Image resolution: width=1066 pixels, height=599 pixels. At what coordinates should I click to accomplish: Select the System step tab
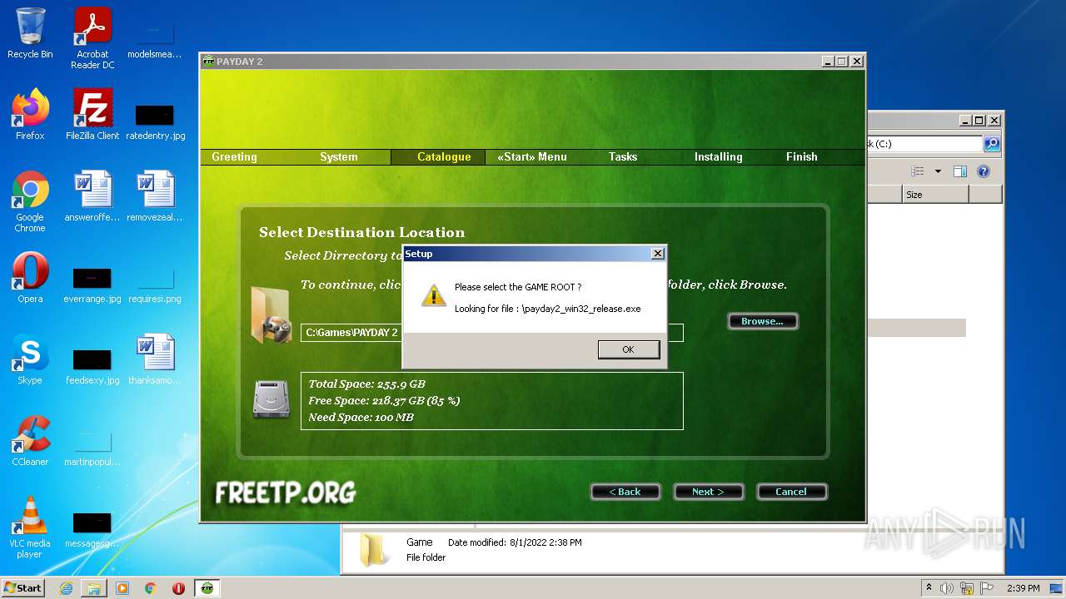pyautogui.click(x=339, y=156)
